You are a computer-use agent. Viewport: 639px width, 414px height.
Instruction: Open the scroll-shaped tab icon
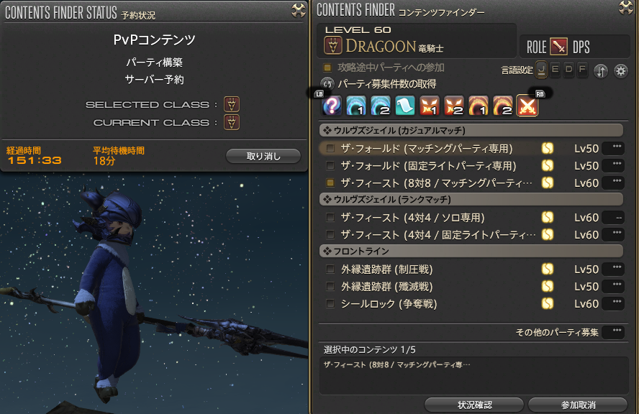[404, 106]
